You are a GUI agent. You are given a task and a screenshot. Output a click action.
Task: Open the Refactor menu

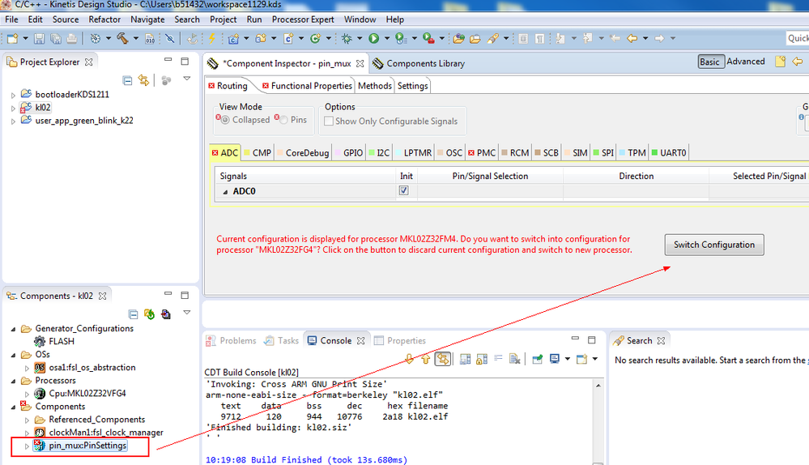[x=104, y=19]
